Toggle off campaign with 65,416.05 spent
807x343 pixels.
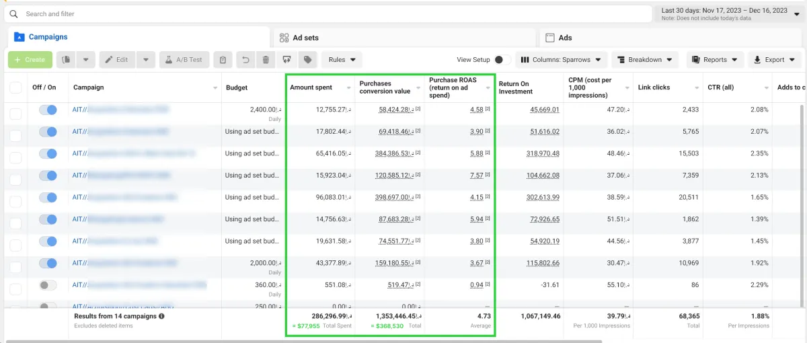(48, 153)
